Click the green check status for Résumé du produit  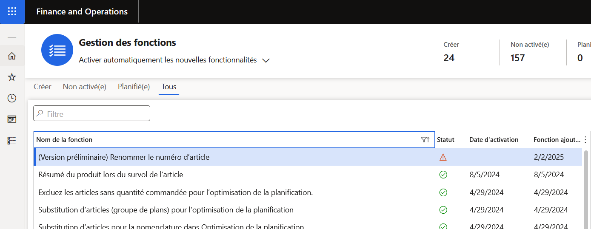[x=443, y=175]
